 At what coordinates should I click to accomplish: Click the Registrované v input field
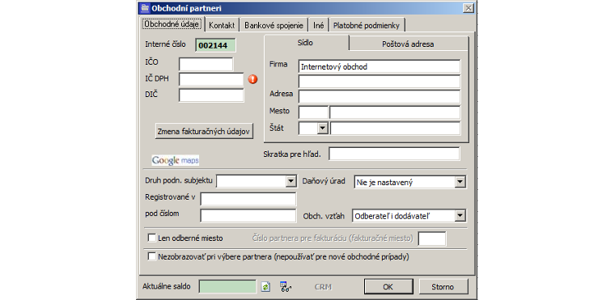coord(248,199)
